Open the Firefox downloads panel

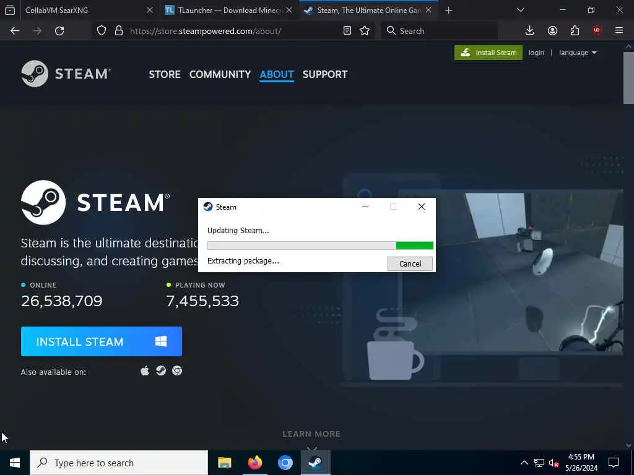tap(530, 31)
